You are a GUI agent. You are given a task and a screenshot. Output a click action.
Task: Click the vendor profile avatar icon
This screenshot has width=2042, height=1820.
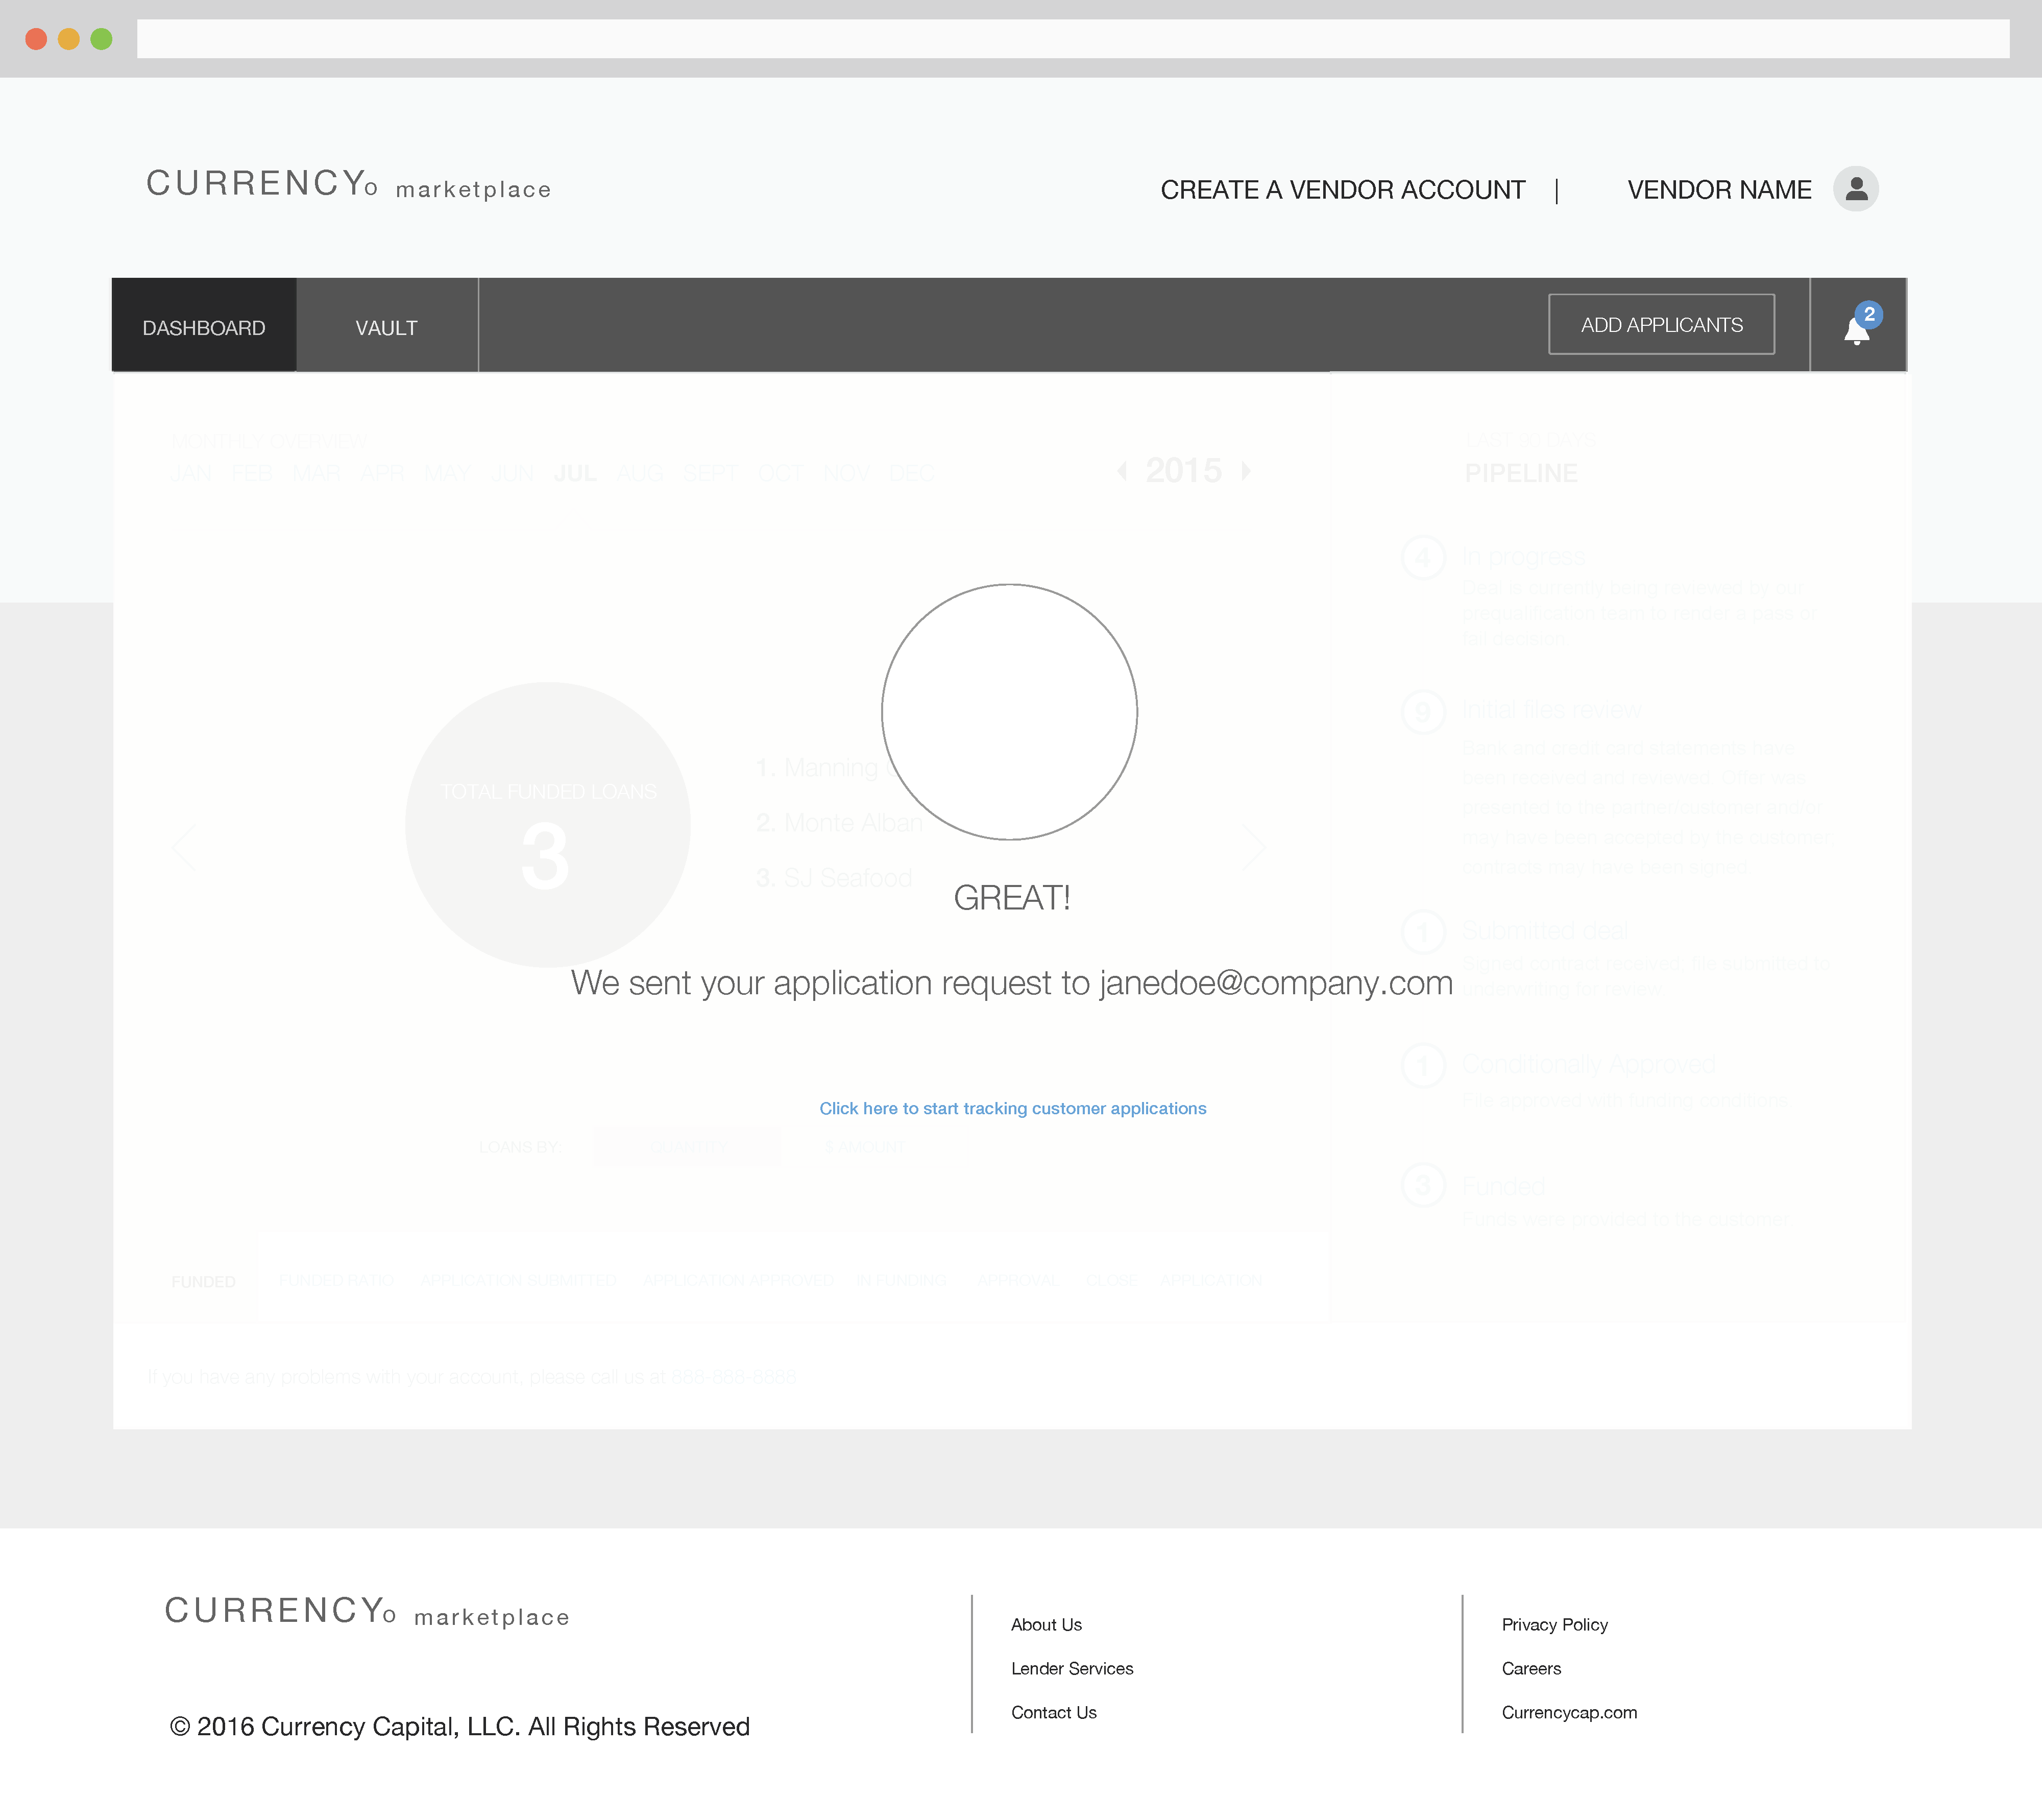click(1855, 189)
